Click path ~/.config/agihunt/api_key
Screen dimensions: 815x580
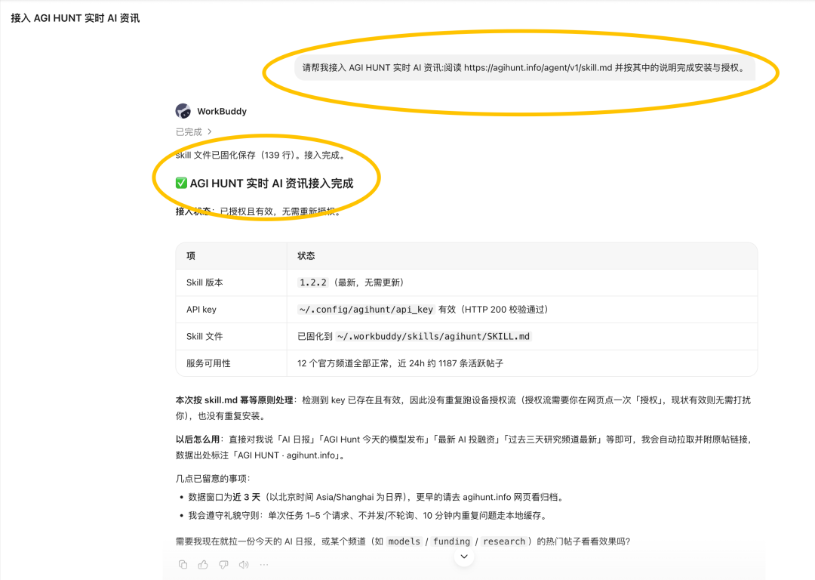[x=366, y=310]
